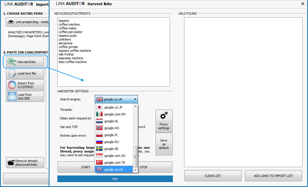Select highlighted google.co.UK option
Screen dimensions: 308x187
(114, 169)
